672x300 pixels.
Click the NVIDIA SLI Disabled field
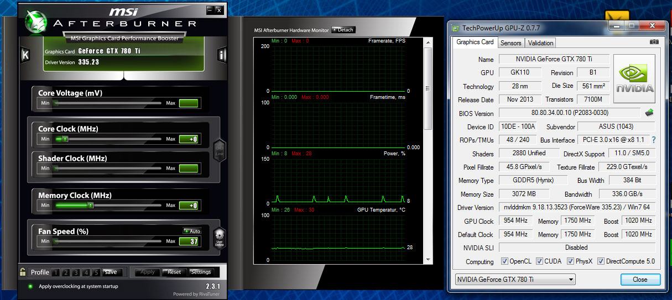[x=577, y=248]
